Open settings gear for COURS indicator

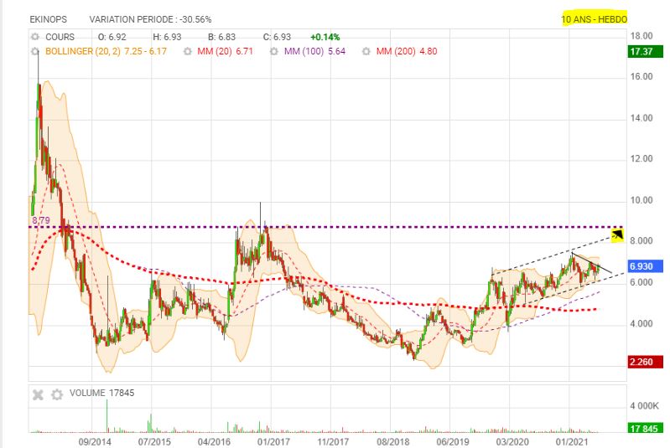[35, 37]
